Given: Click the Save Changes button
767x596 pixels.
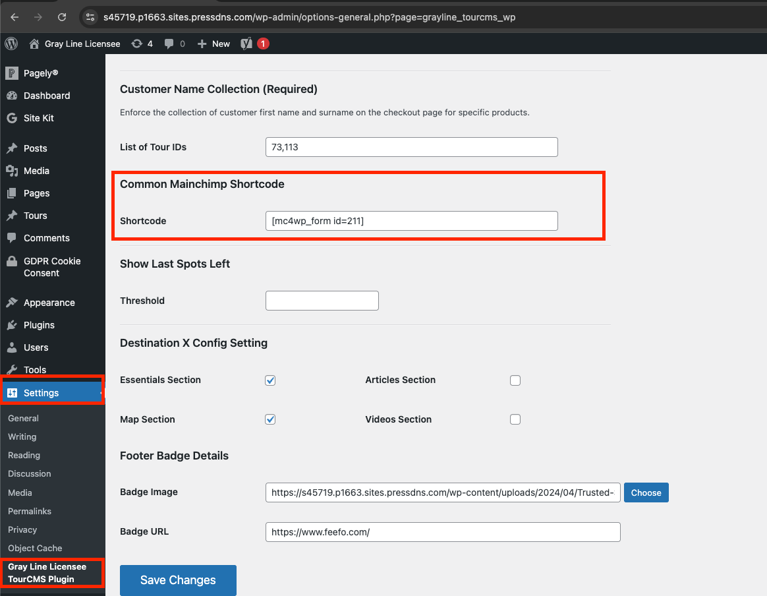Looking at the screenshot, I should 178,580.
